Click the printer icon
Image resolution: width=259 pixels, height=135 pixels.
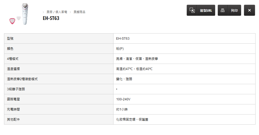[223, 10]
